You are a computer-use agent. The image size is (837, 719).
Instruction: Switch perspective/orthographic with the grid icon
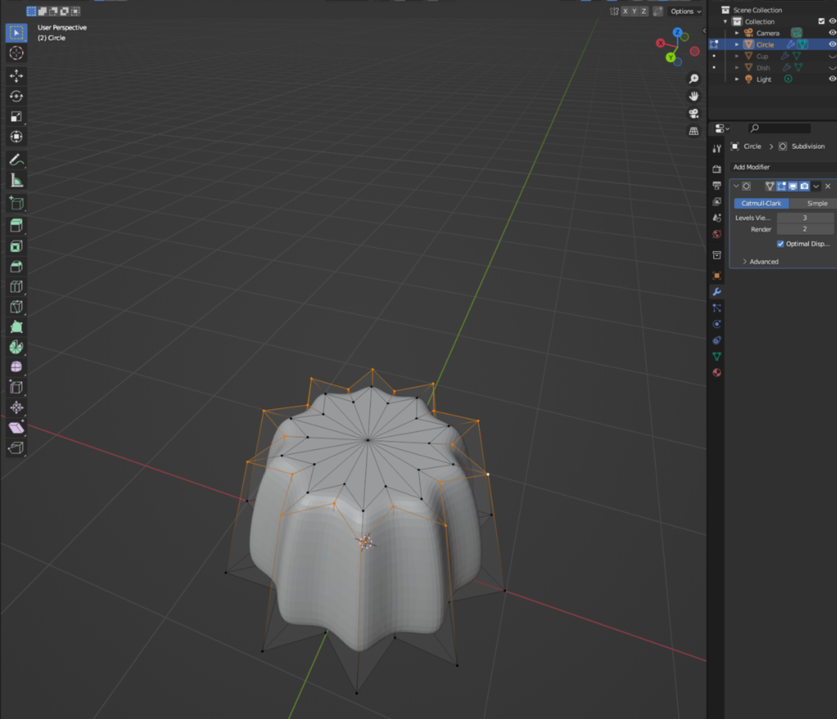tap(694, 131)
